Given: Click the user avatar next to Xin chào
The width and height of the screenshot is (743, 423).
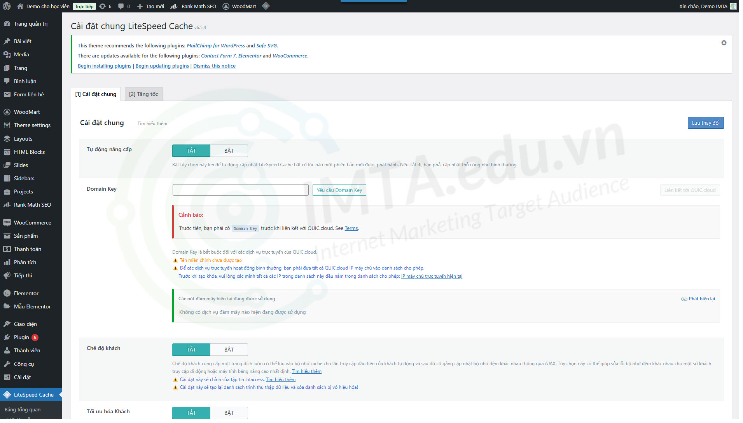Looking at the screenshot, I should [x=733, y=6].
